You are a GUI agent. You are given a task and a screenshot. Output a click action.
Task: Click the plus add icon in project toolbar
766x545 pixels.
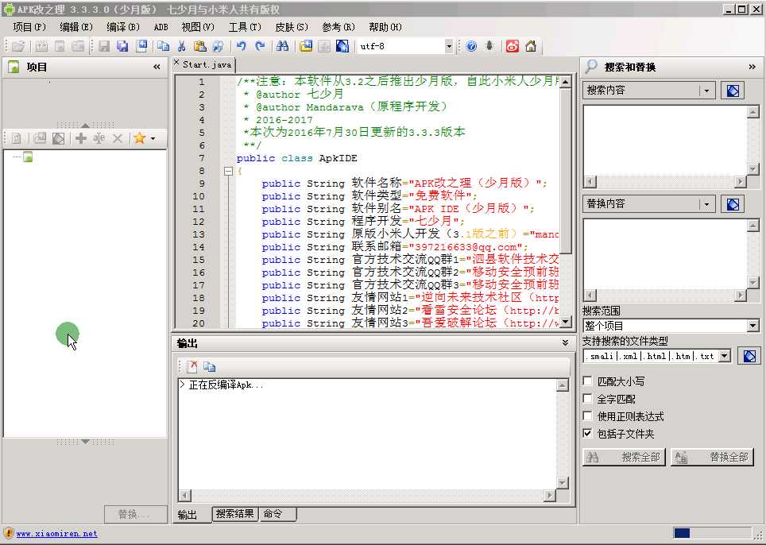point(81,139)
